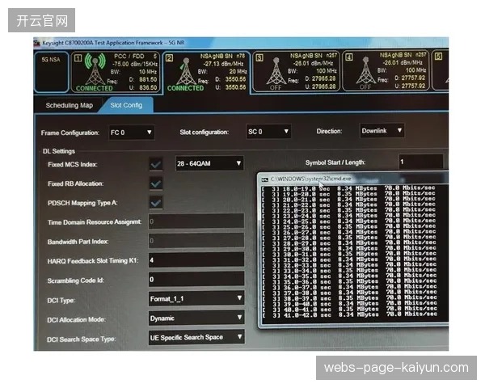
Task: Open the DCI Type Format_1_1 dropdown
Action: [196, 298]
